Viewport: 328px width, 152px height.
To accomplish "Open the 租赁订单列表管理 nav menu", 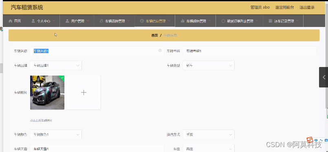I will click(239, 21).
